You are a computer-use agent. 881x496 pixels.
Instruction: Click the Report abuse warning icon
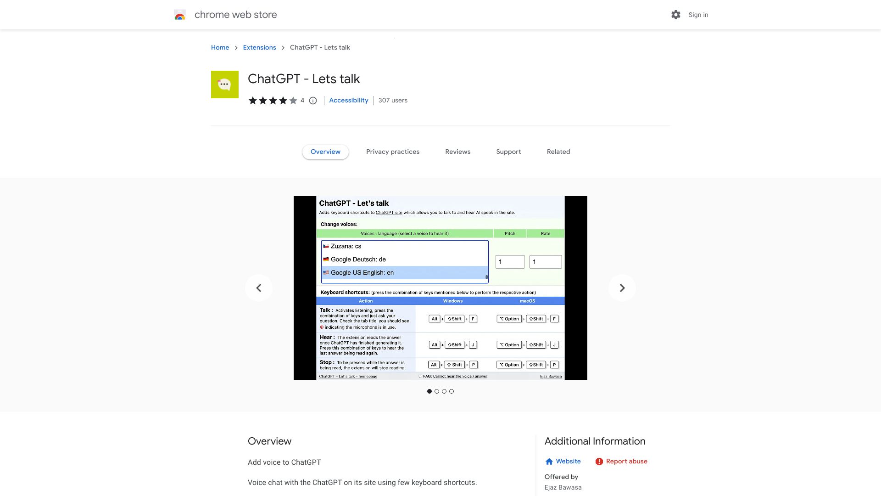[598, 462]
